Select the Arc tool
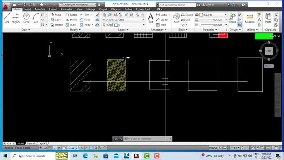This screenshot has height=160, width=284. point(36,18)
